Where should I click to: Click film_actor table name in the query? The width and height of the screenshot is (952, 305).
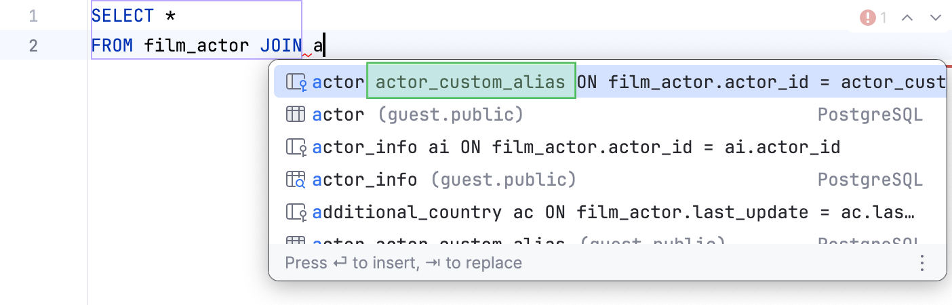click(x=197, y=46)
